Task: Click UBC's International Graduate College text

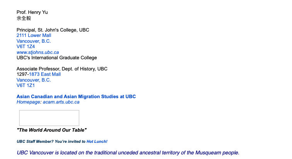Action: 57,58
